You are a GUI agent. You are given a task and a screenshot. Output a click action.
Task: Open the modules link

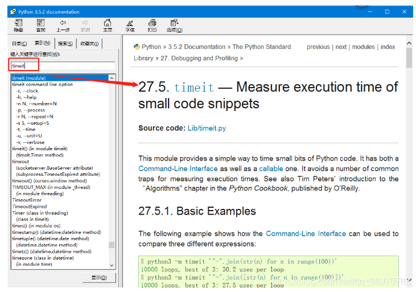click(363, 47)
